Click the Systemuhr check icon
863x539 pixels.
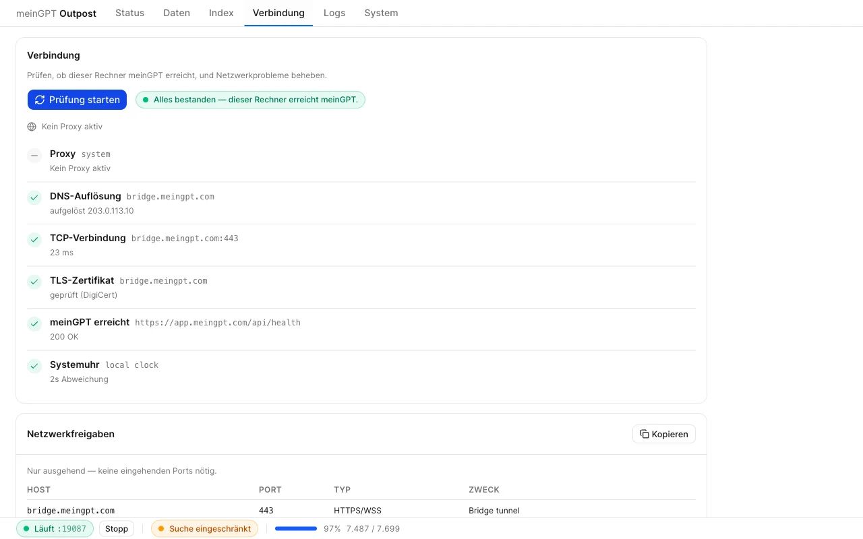(34, 367)
